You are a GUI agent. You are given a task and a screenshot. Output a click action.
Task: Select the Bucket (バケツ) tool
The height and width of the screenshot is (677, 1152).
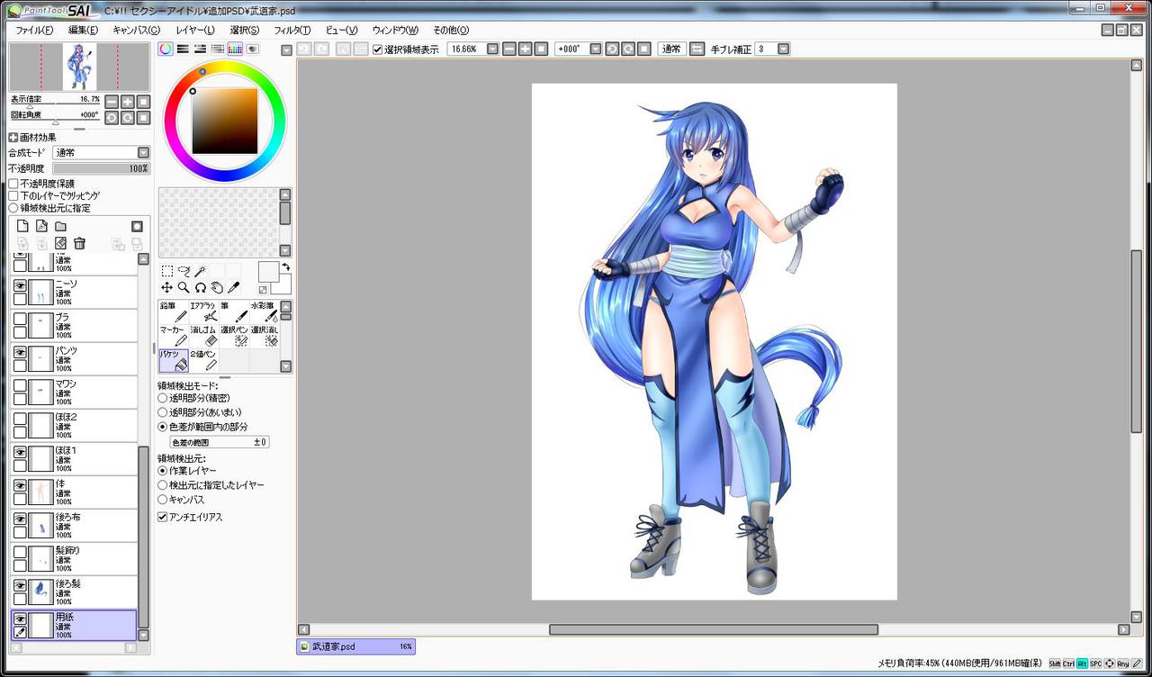(x=173, y=360)
